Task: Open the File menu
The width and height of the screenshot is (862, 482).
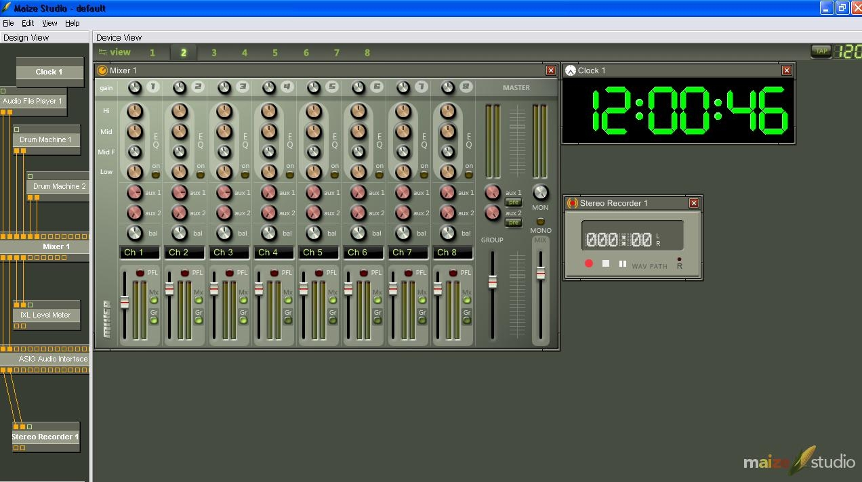Action: click(x=8, y=23)
